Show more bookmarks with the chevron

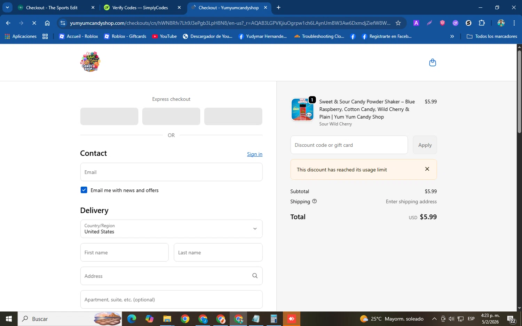[452, 36]
